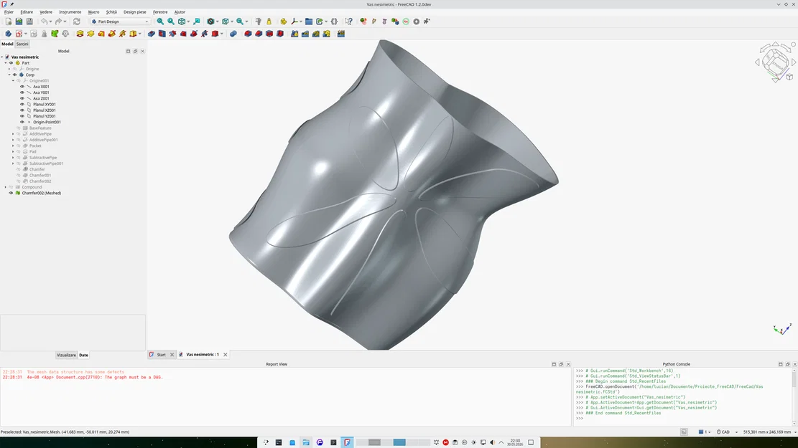This screenshot has width=798, height=448.
Task: Hide Planul XZ001 using eye icon
Action: click(22, 110)
